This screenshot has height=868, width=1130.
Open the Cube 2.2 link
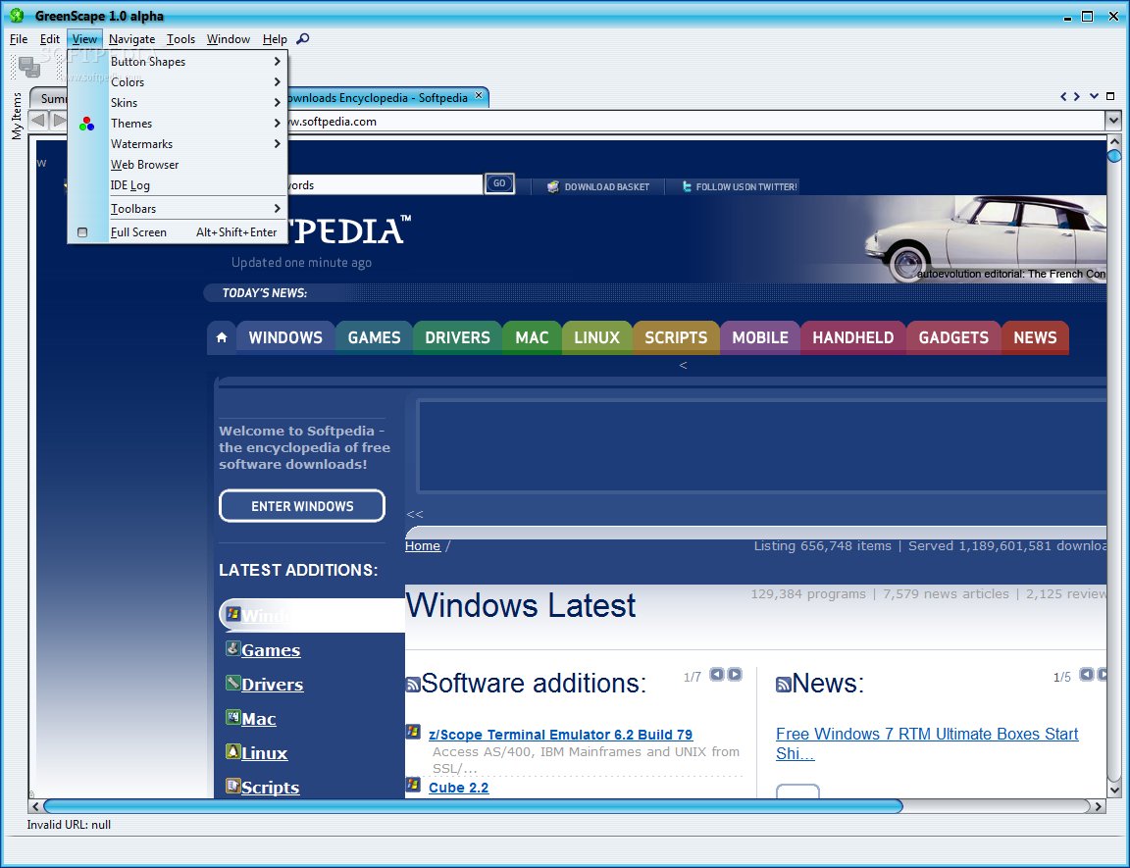458,788
